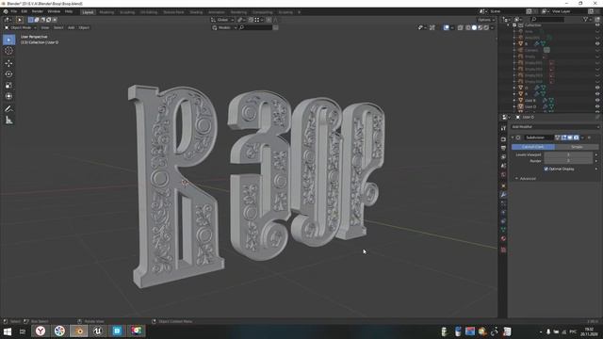
Task: Pick the Annotate pencil tool
Action: click(8, 109)
